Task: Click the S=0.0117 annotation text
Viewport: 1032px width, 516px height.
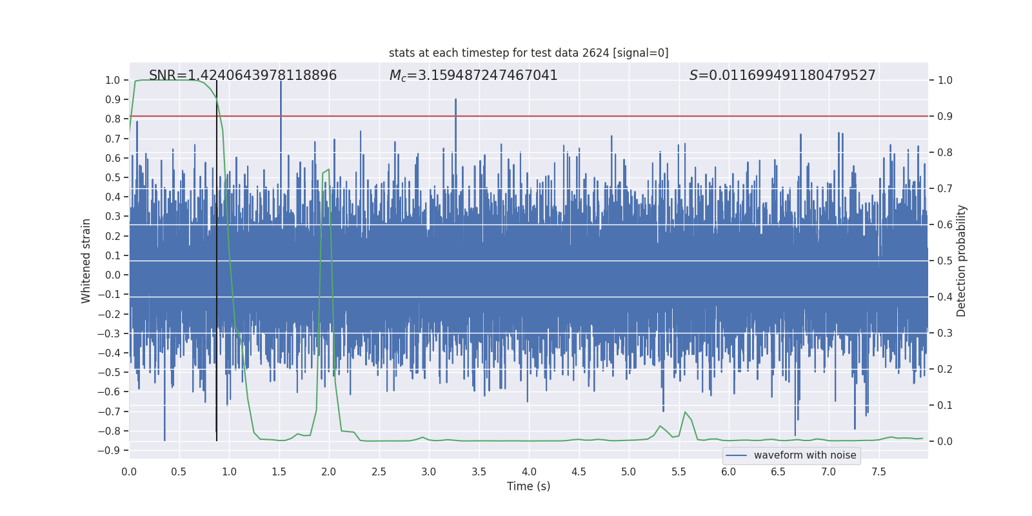Action: (782, 75)
